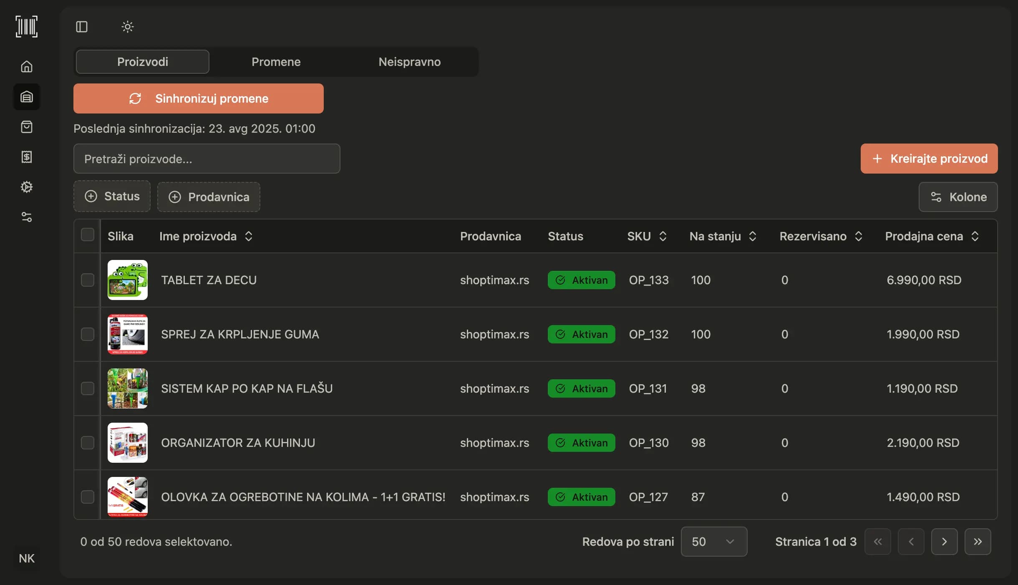The height and width of the screenshot is (585, 1018).
Task: Click the barcode logo icon
Action: 27,27
